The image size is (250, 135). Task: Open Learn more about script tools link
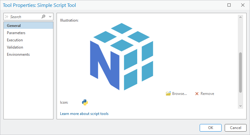pos(84,114)
